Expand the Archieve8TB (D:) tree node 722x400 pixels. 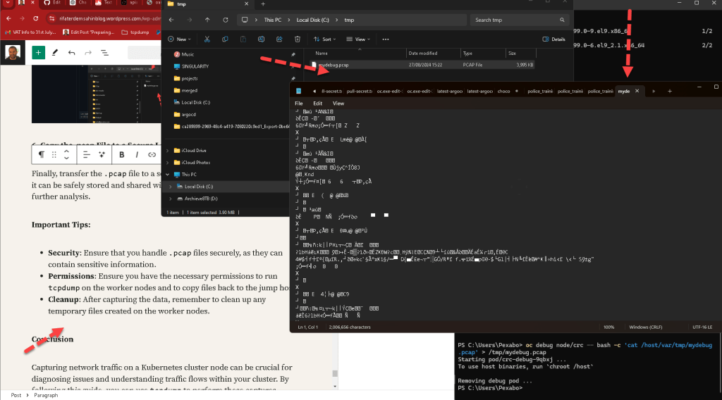171,199
